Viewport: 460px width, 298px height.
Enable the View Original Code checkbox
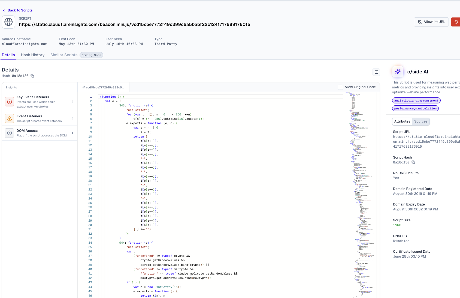coord(340,87)
